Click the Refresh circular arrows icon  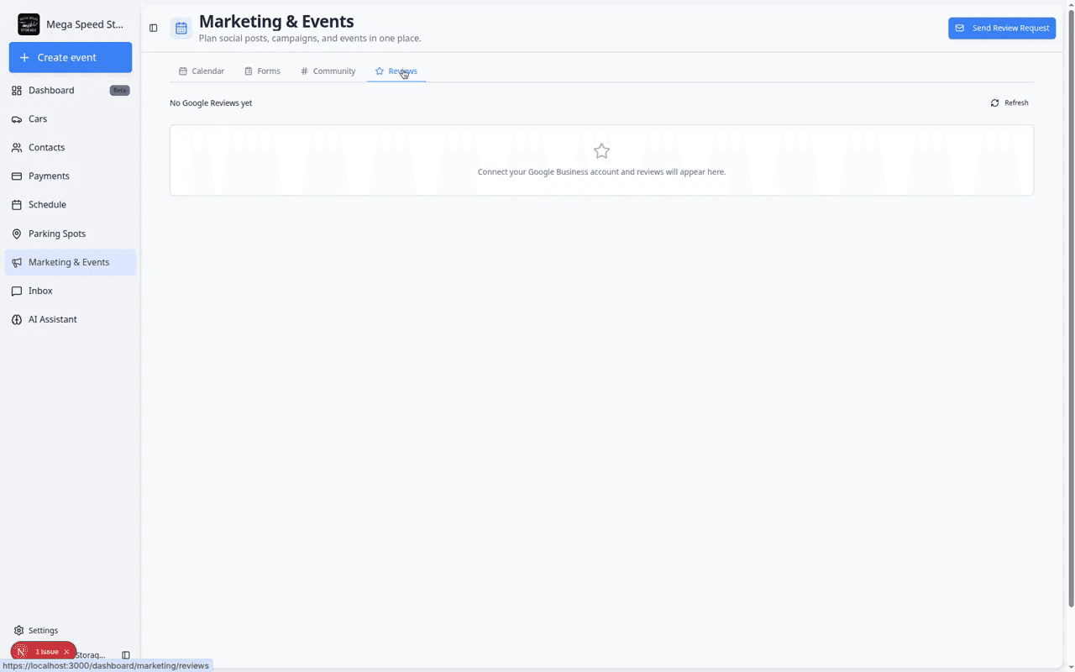[x=994, y=102]
